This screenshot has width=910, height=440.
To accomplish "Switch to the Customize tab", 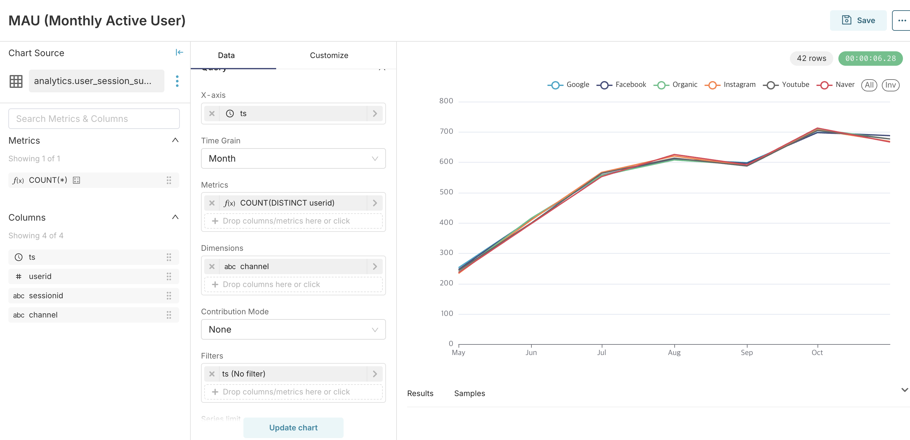I will click(x=328, y=55).
